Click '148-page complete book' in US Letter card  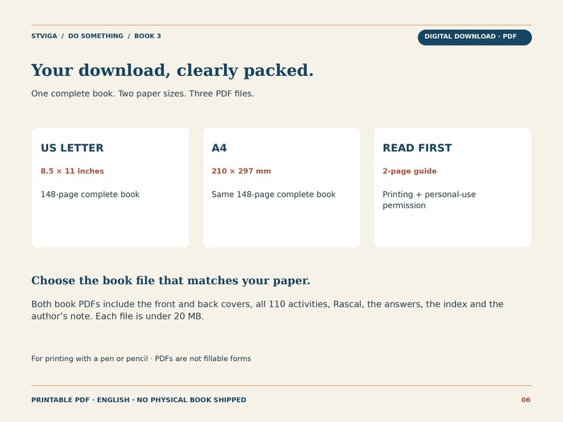point(90,194)
